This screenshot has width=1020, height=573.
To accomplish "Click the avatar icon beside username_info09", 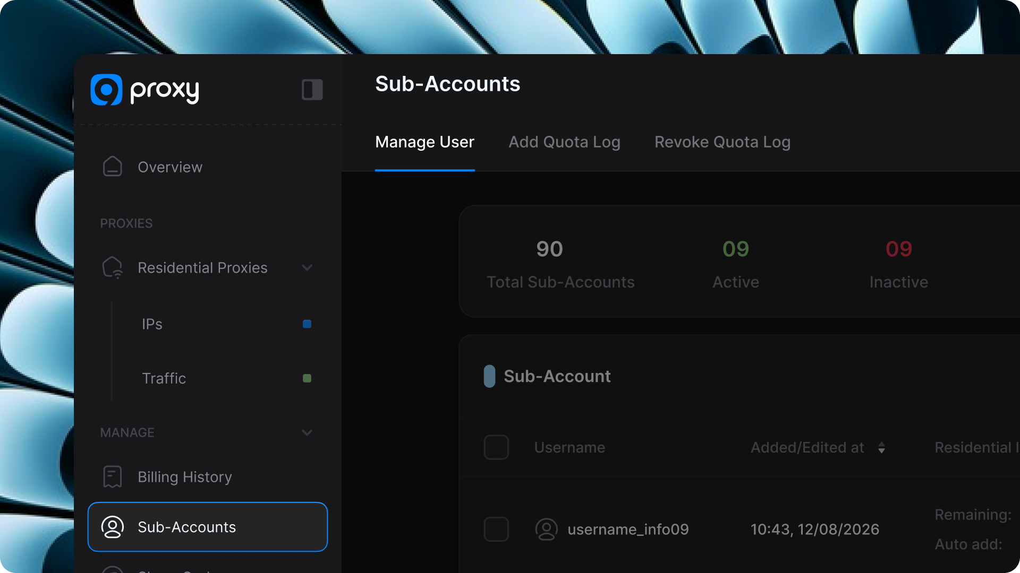I will tap(546, 529).
